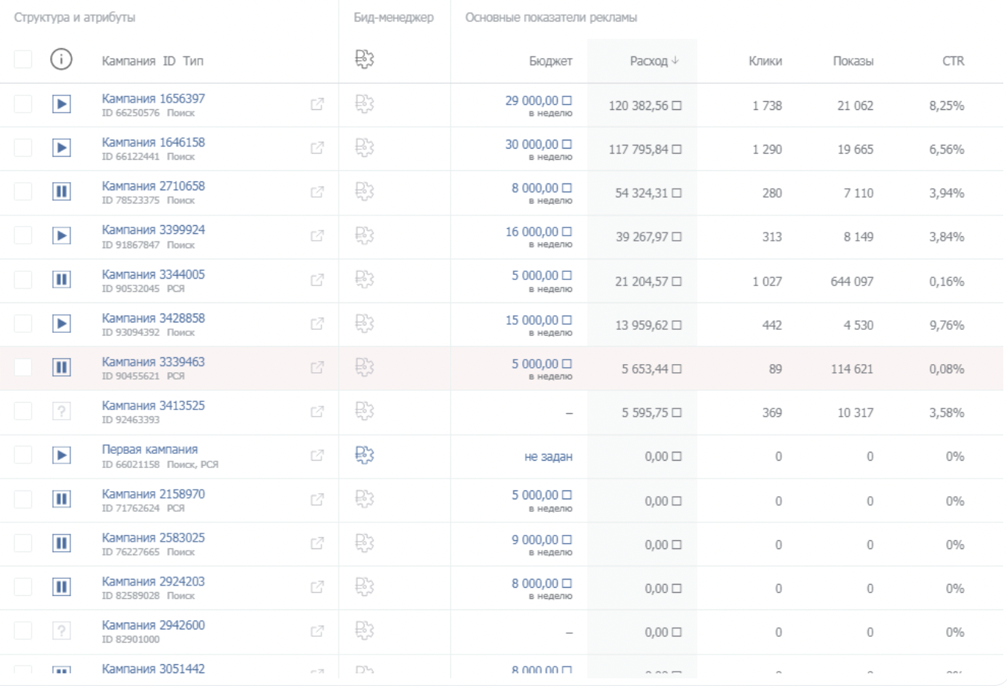Check the box for Кампания 1656397
The image size is (1007, 688).
tap(23, 104)
